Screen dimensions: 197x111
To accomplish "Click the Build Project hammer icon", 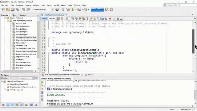I will [x=63, y=10].
